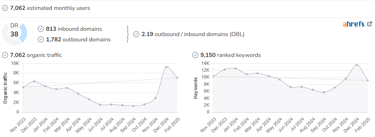This screenshot has height=137, width=375.
Task: Select the Dec 2024 peak point on organic traffic chart
Action: (166, 67)
